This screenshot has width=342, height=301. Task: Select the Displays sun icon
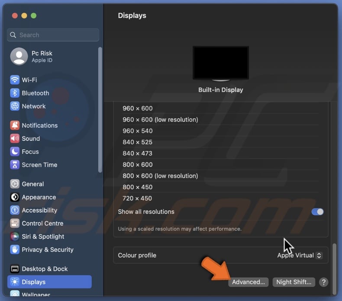tap(15, 282)
